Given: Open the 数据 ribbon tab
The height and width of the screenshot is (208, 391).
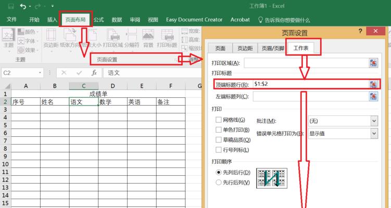Looking at the screenshot, I should pos(117,20).
